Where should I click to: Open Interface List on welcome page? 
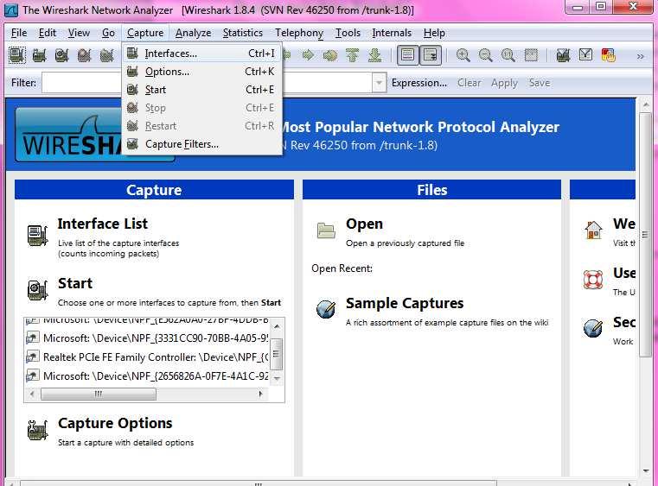point(102,224)
